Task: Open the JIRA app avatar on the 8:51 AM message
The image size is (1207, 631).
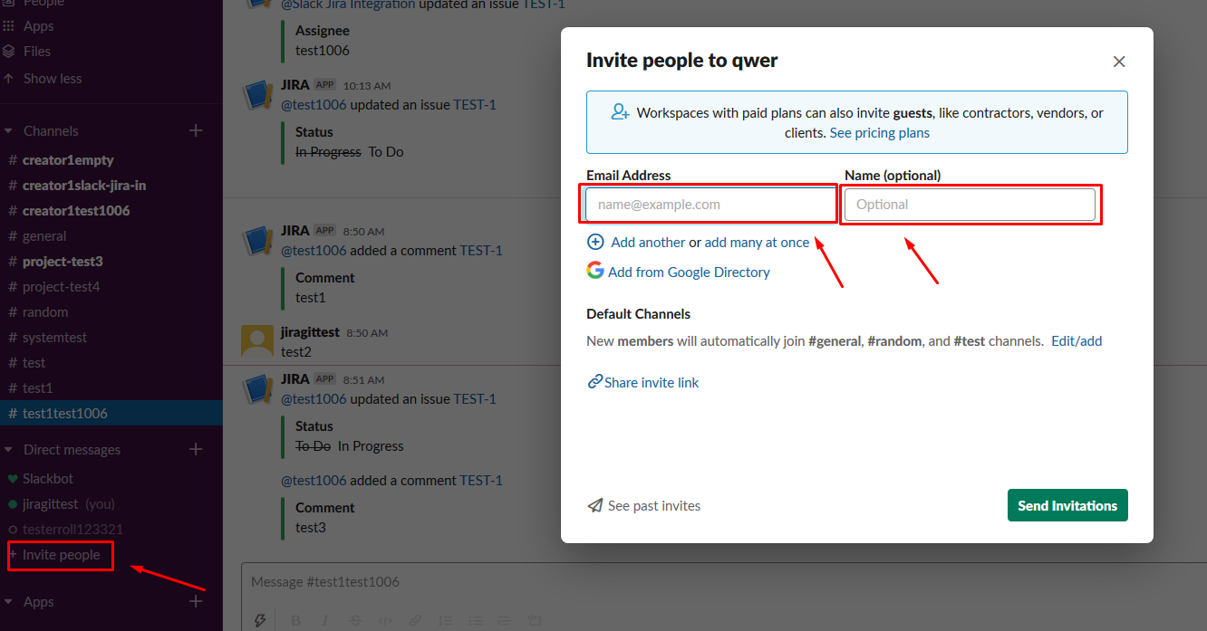Action: point(257,389)
